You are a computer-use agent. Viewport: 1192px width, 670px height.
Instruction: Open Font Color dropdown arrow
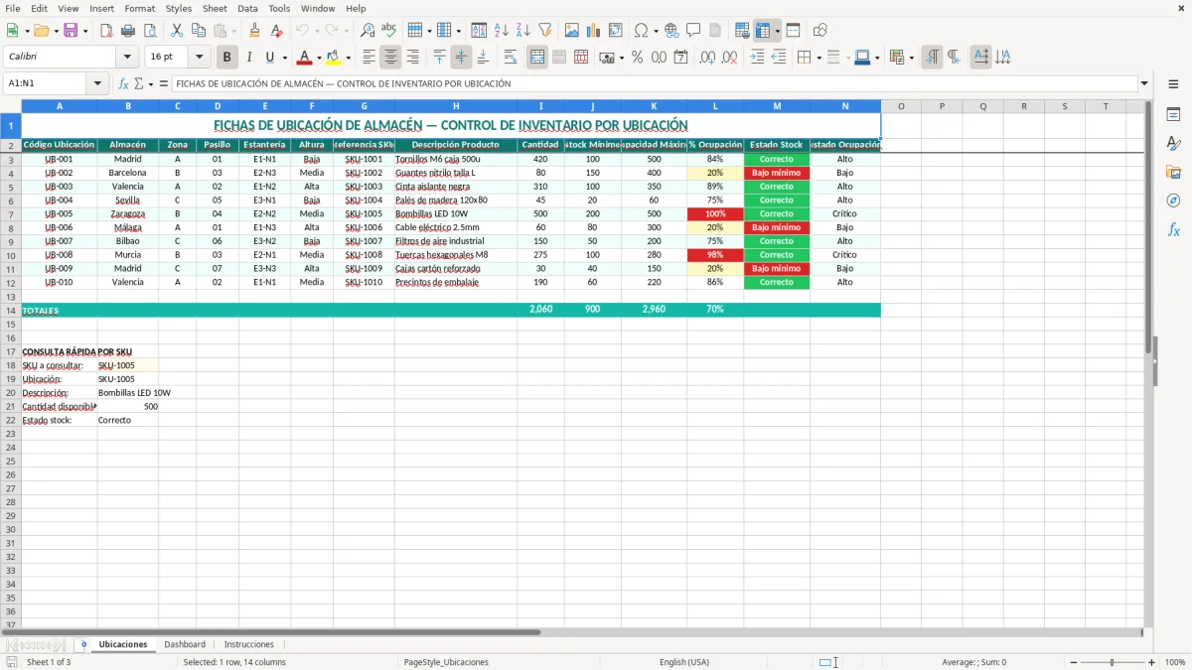click(319, 58)
